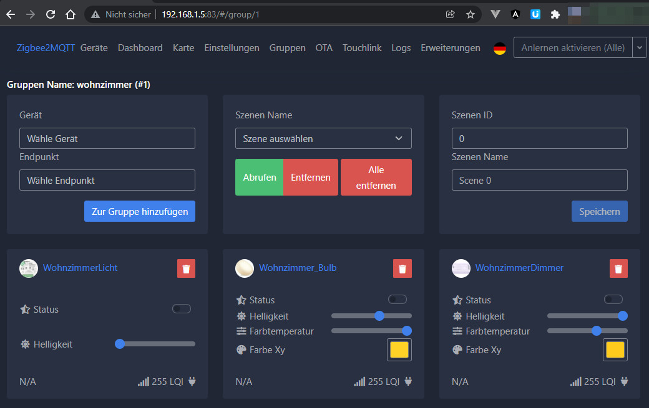The width and height of the screenshot is (649, 408).
Task: Remove WohnzimmerDimmer using trash icon
Action: pyautogui.click(x=618, y=268)
